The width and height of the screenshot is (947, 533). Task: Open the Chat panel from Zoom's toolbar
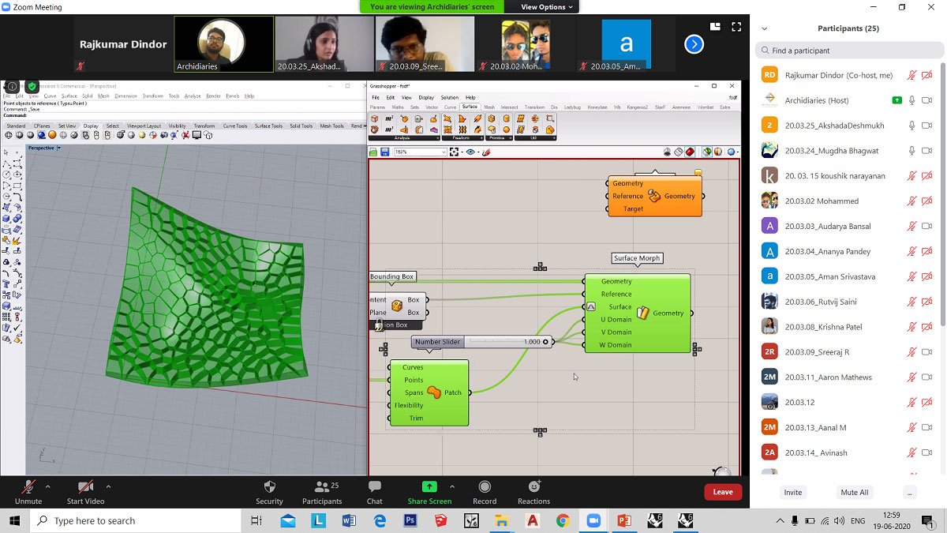coord(373,491)
